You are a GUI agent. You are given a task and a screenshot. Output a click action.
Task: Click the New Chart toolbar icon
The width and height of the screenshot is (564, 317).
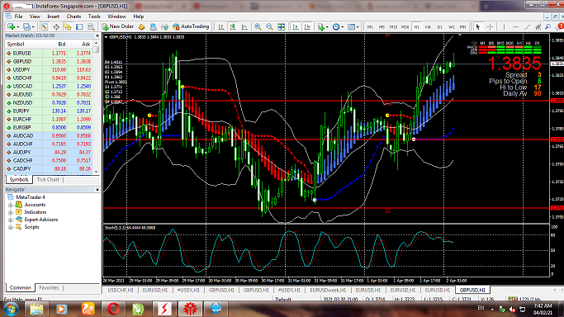click(12, 26)
